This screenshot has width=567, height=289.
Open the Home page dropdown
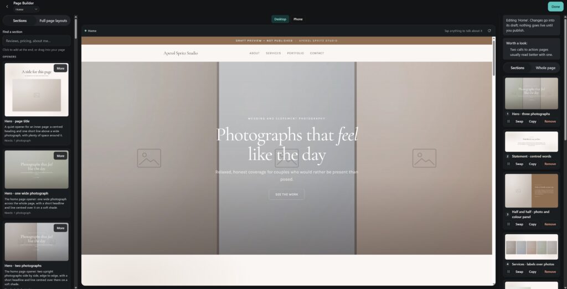(x=26, y=9)
